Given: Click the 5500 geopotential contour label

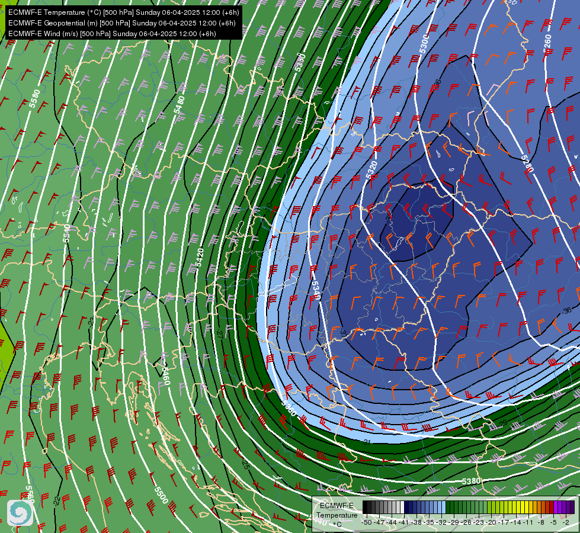Looking at the screenshot, I should [x=161, y=495].
